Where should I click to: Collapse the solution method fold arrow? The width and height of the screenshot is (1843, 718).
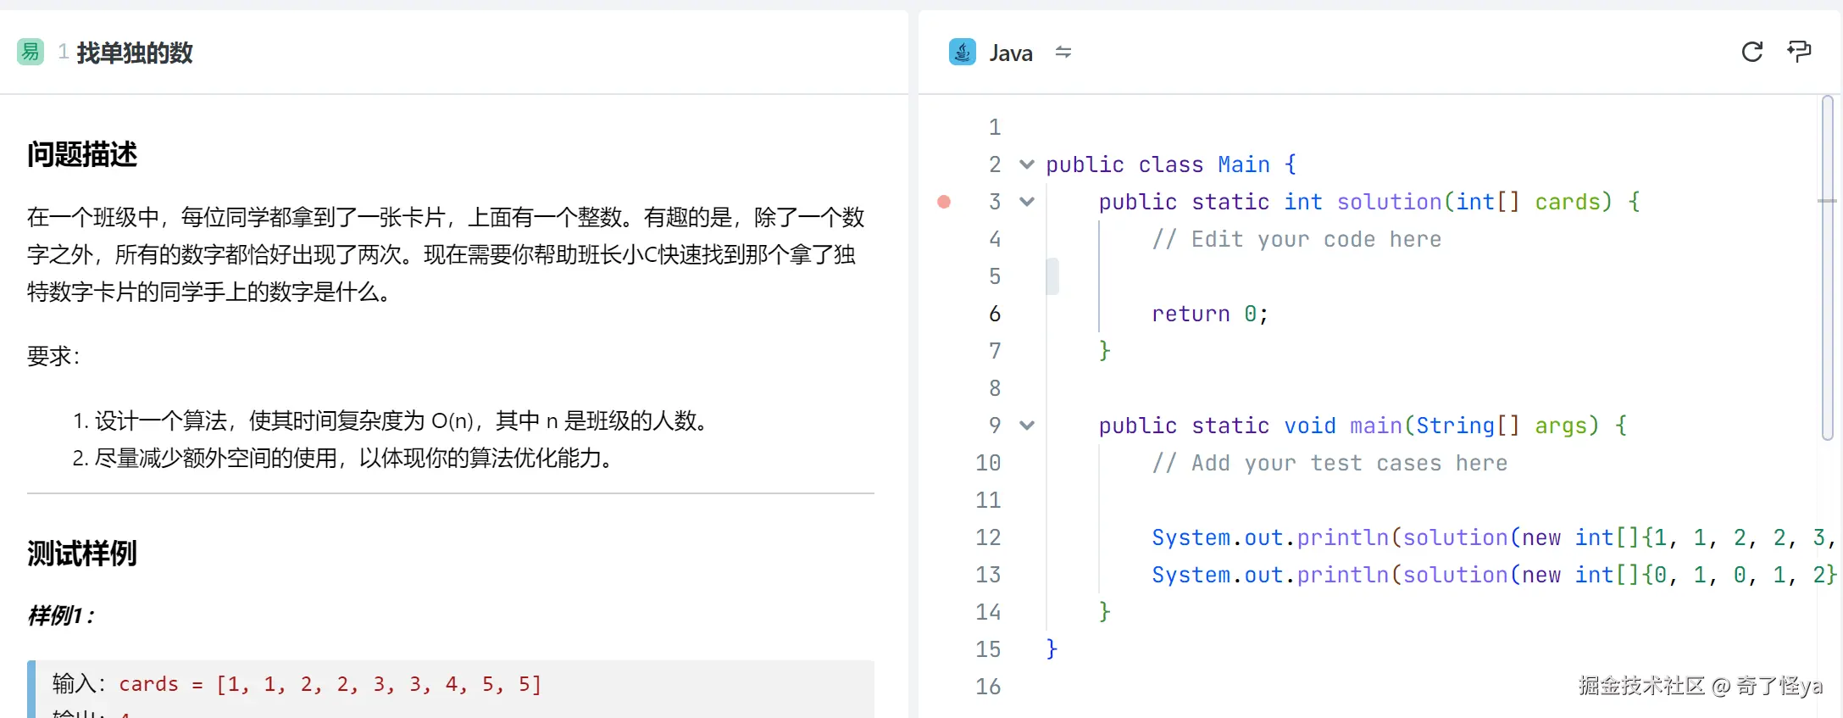tap(1027, 202)
